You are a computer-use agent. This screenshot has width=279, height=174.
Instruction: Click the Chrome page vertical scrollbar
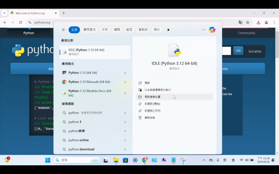click(x=277, y=45)
